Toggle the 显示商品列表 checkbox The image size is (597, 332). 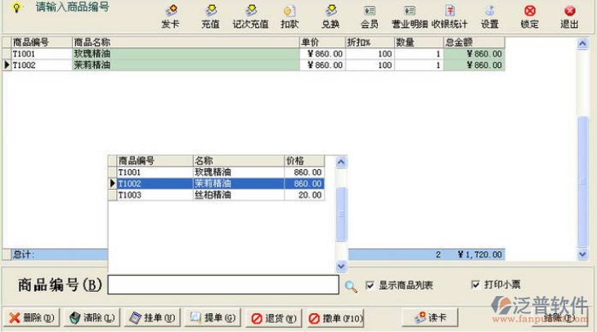[370, 285]
